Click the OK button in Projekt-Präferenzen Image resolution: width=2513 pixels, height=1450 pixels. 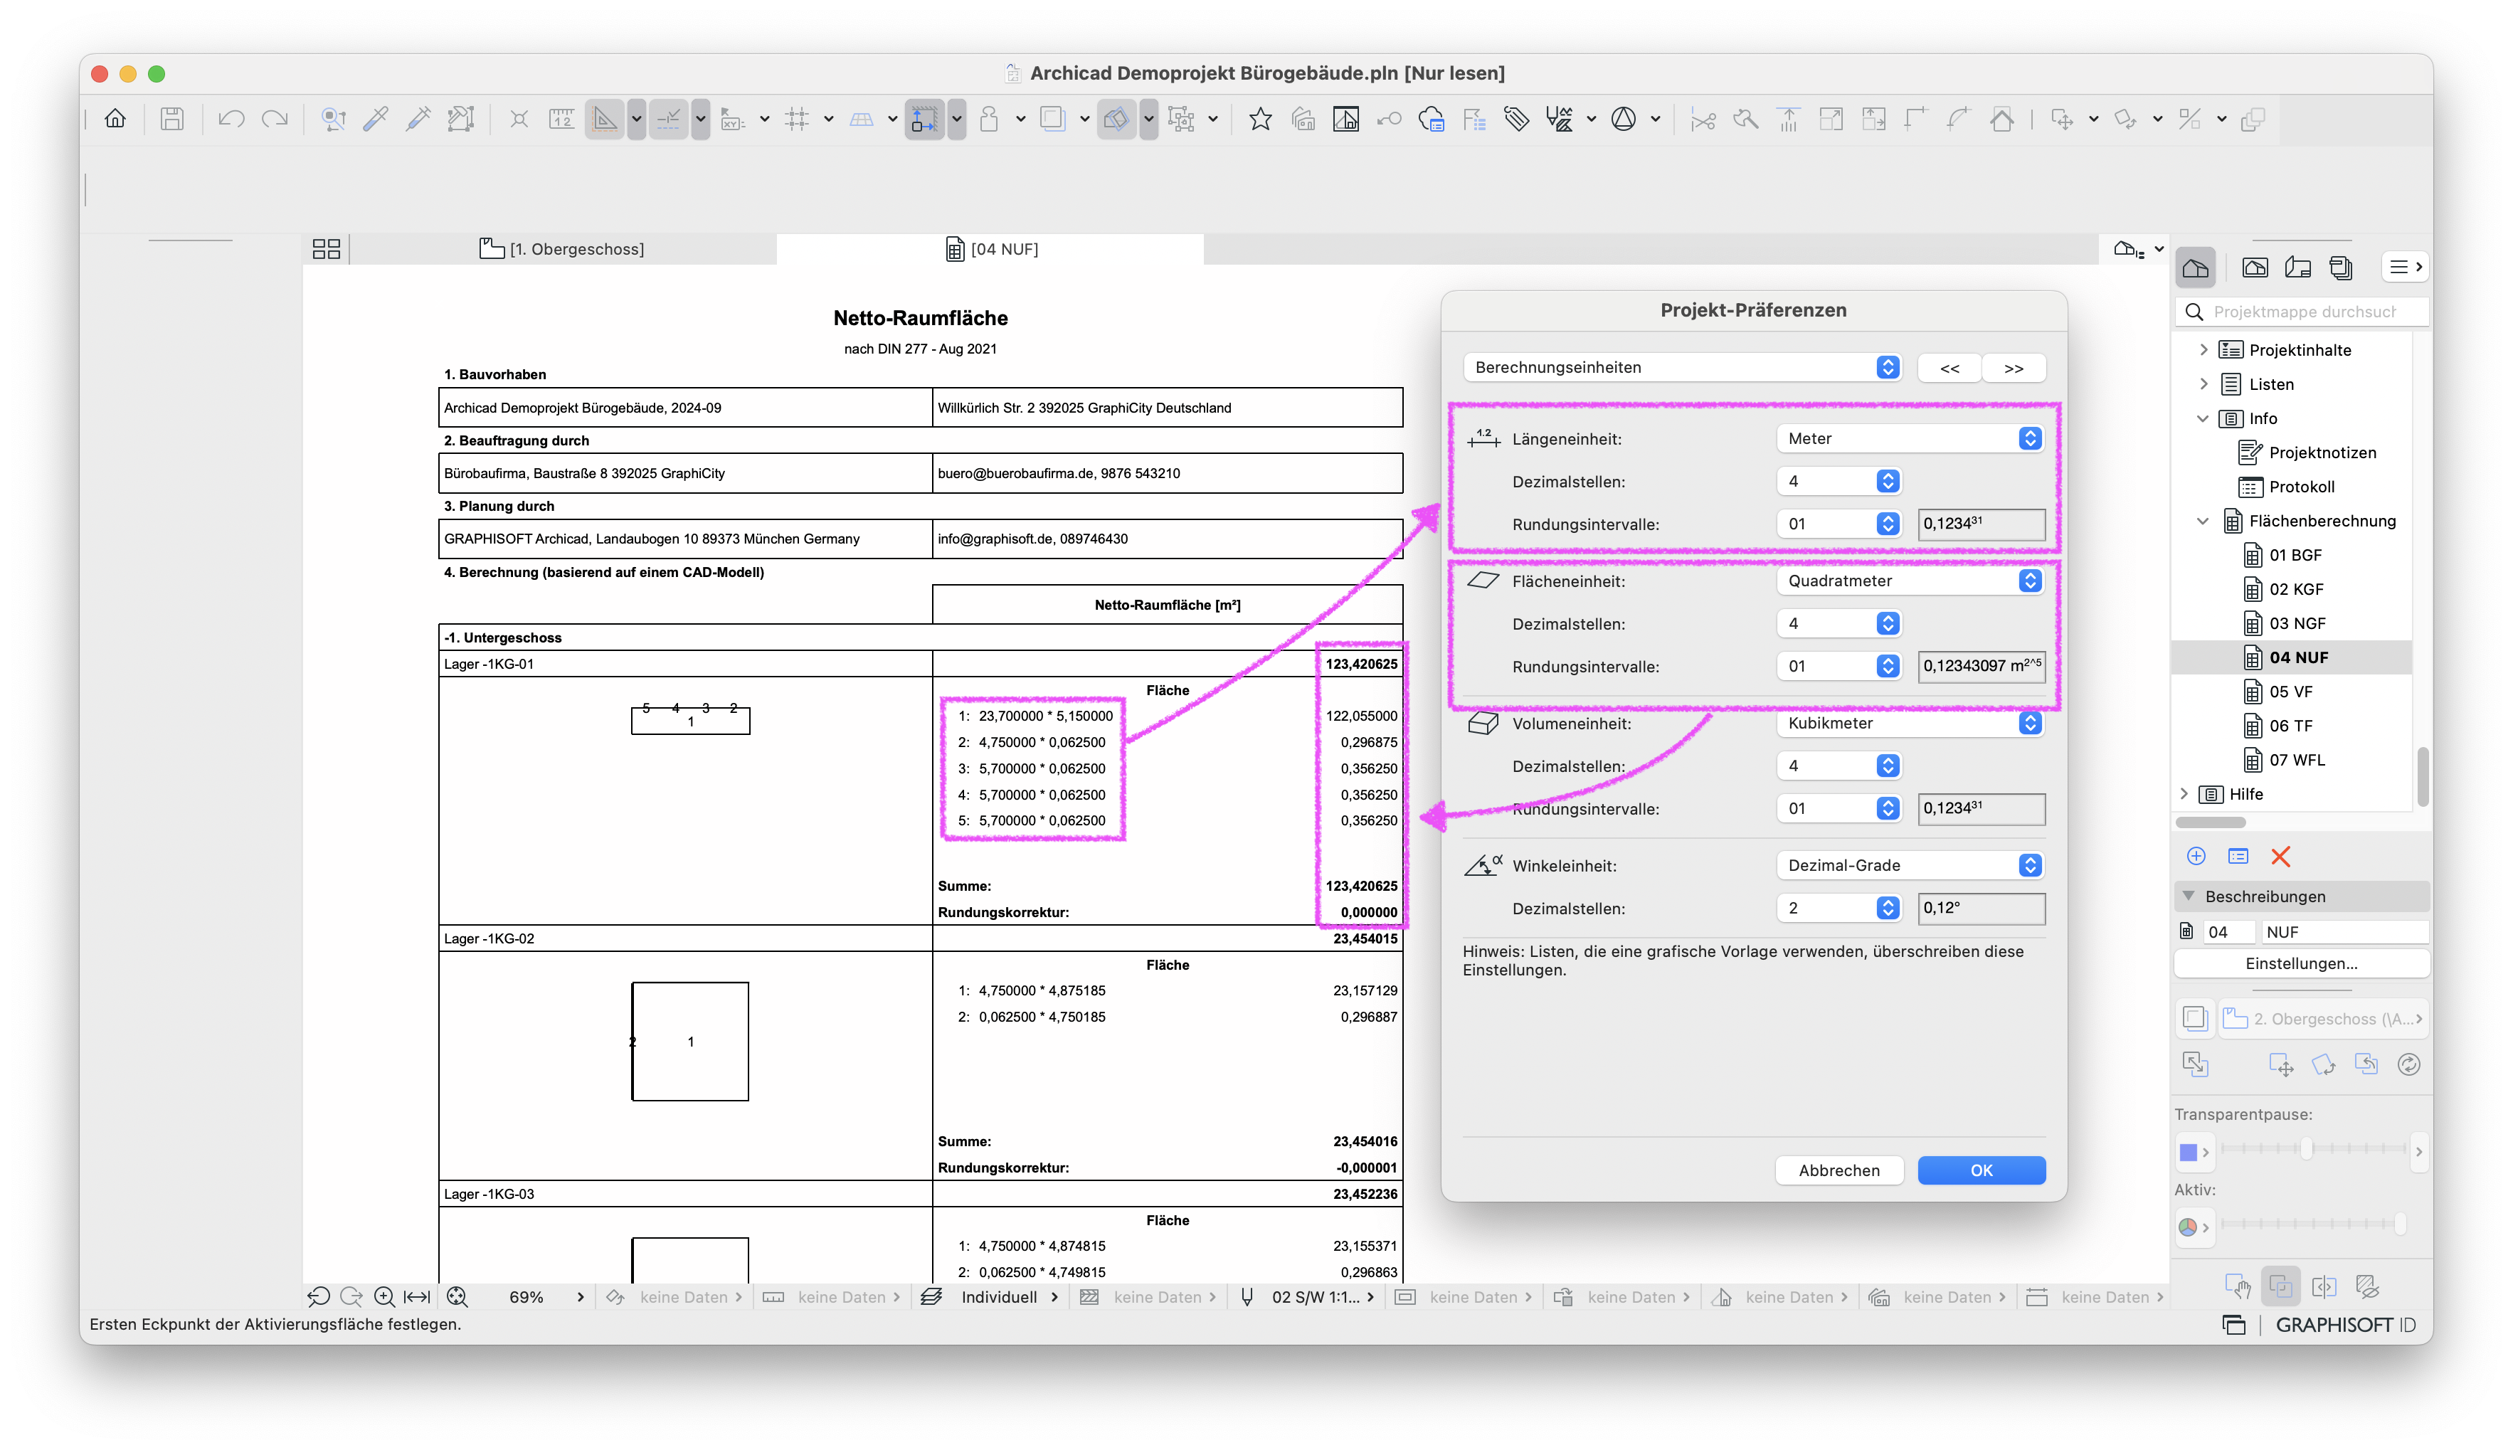pyautogui.click(x=1982, y=1170)
